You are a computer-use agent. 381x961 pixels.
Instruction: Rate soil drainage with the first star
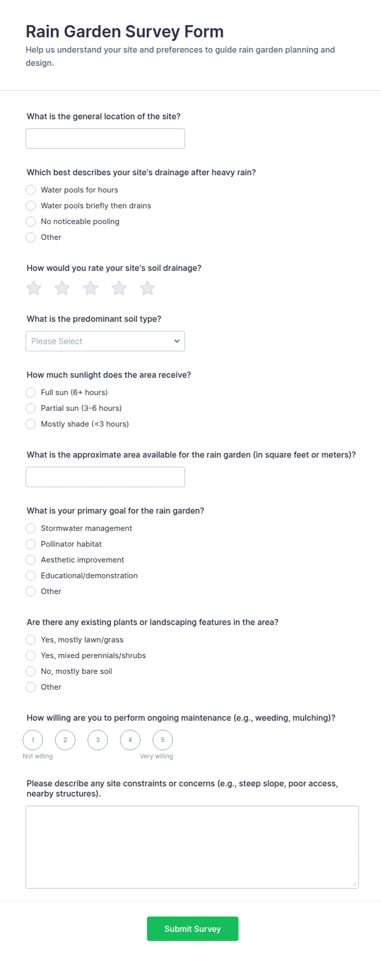pyautogui.click(x=34, y=288)
